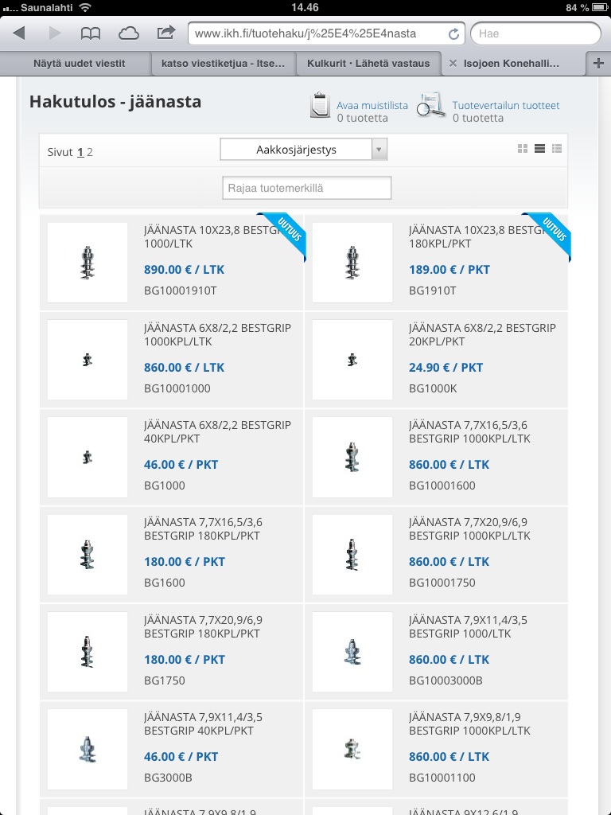Open product thumbnail for BG10001910T
This screenshot has width=611, height=815.
[88, 263]
